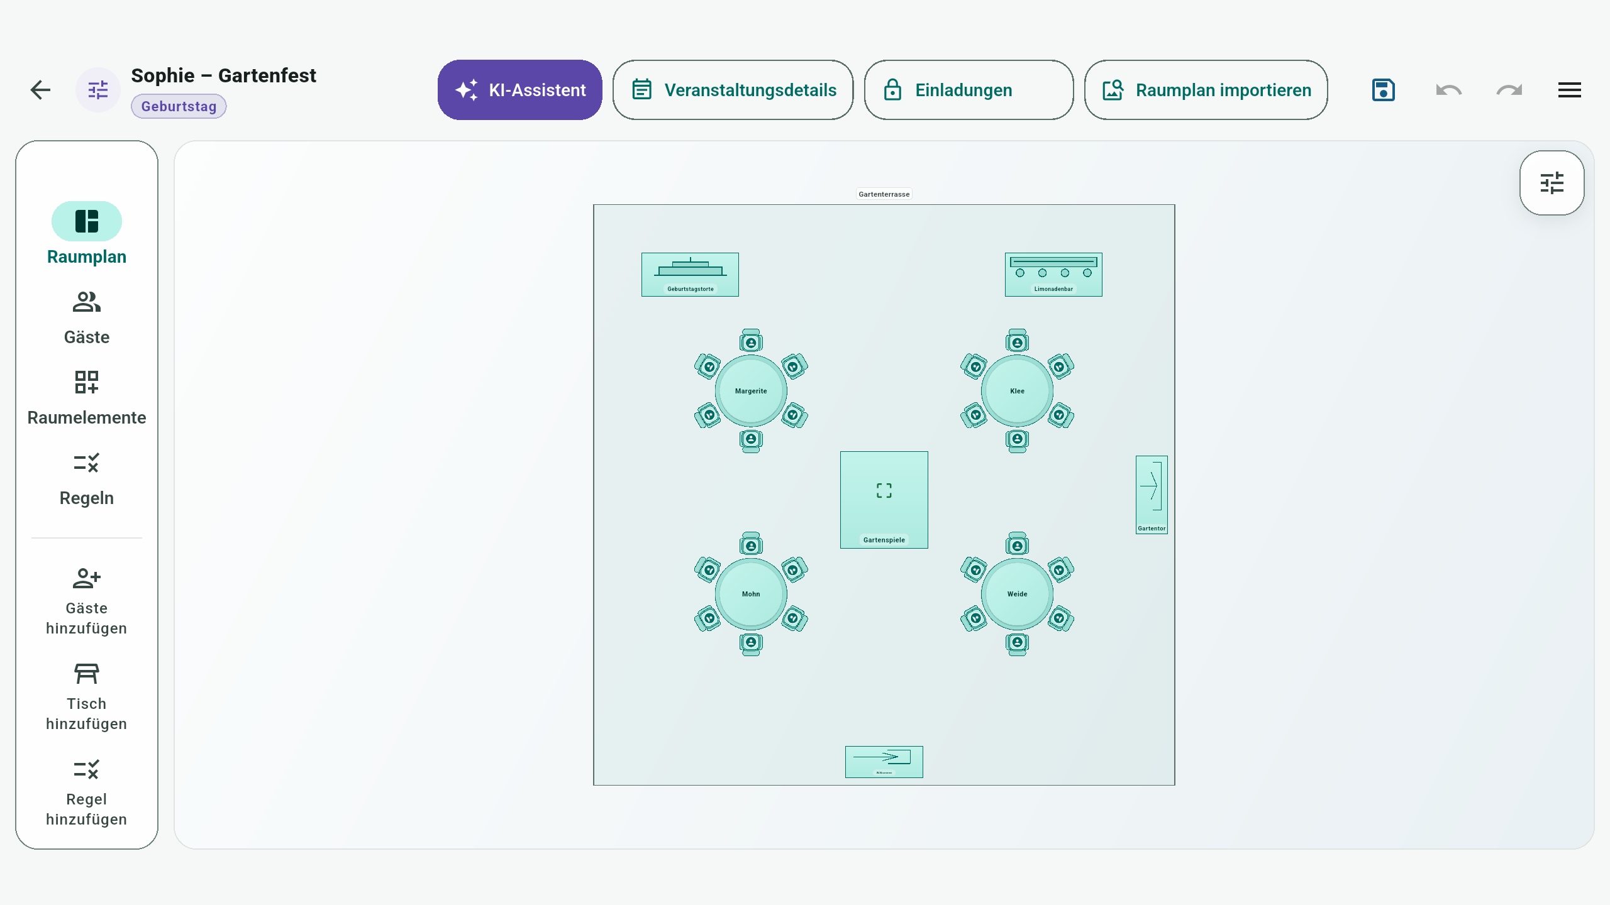1610x905 pixels.
Task: Select the Klee table
Action: pos(1017,391)
